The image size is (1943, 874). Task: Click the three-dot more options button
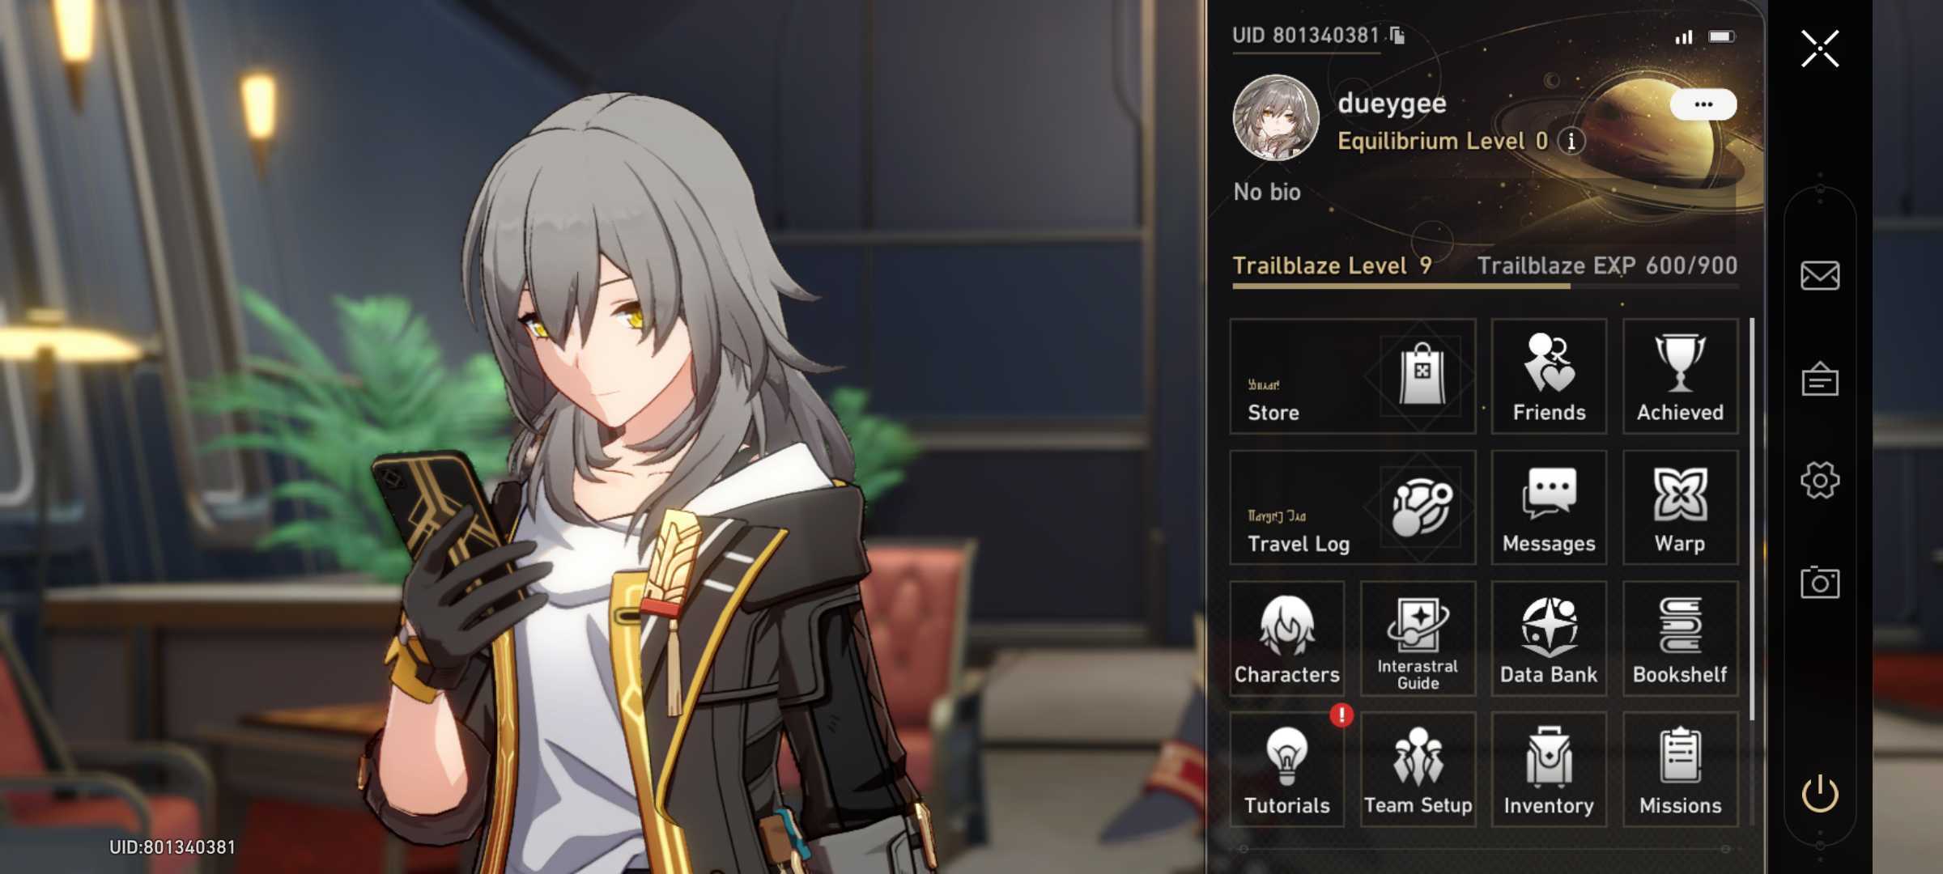(1703, 104)
